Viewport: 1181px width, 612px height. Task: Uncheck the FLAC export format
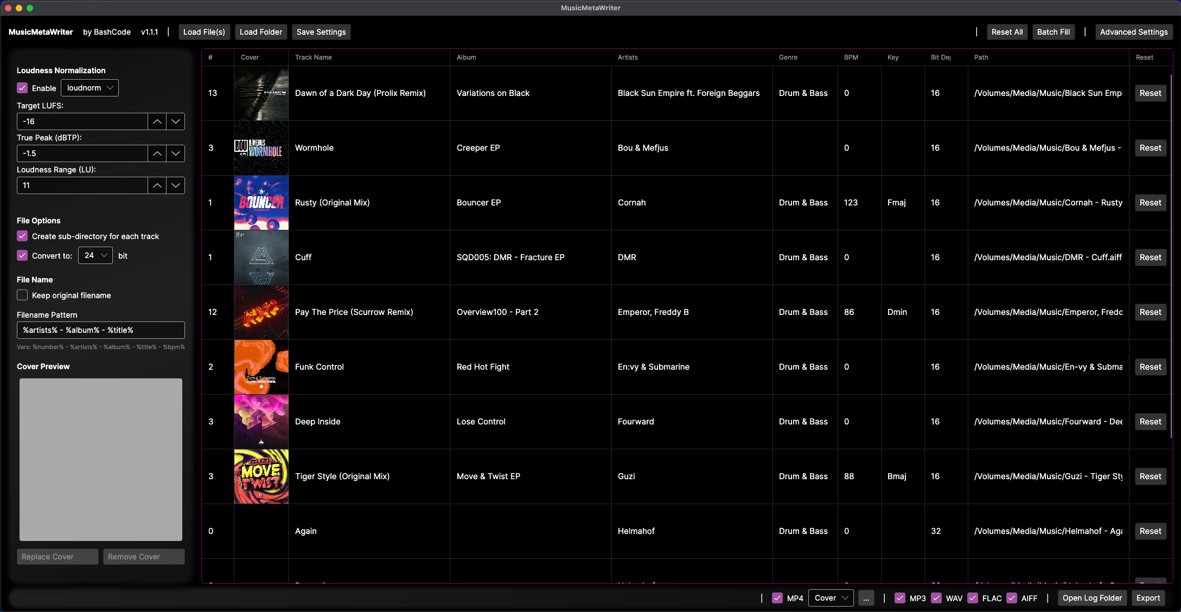click(973, 598)
